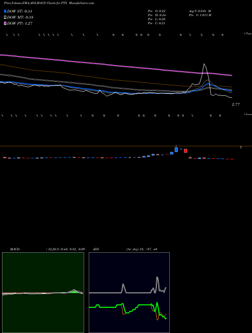Click the white price line spike peak

204,64
